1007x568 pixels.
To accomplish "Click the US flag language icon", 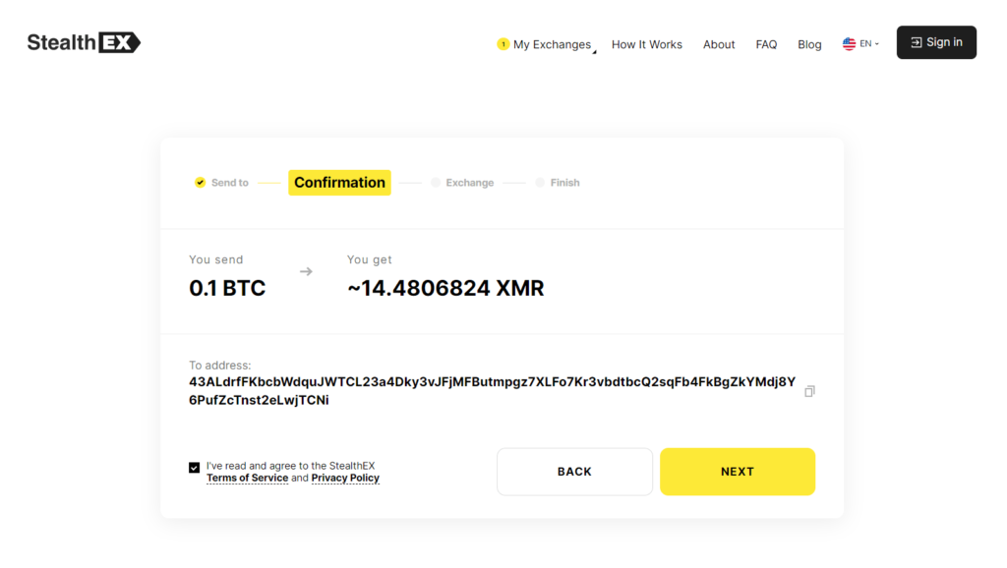I will 849,44.
